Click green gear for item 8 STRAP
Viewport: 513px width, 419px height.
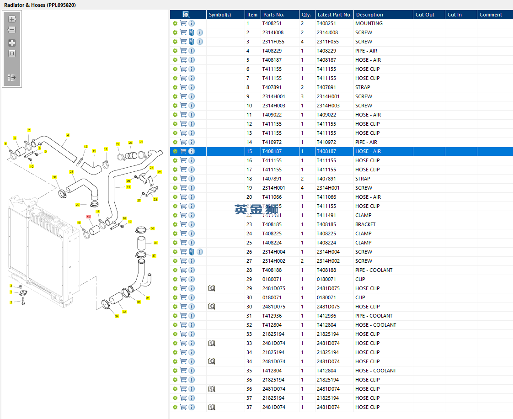175,88
